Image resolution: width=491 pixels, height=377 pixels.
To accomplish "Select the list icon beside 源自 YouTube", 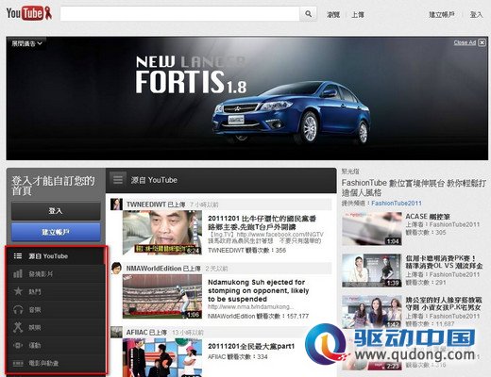I will (18, 256).
